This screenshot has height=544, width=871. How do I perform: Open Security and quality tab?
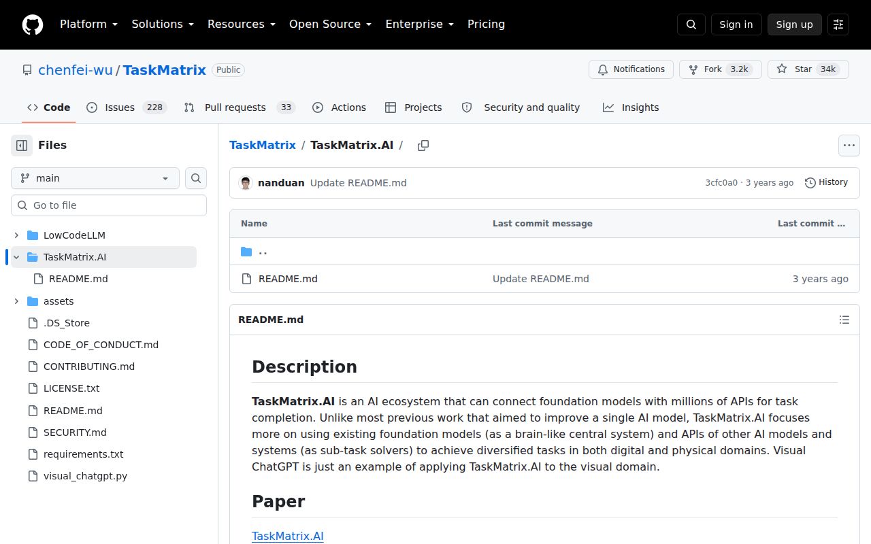(521, 107)
